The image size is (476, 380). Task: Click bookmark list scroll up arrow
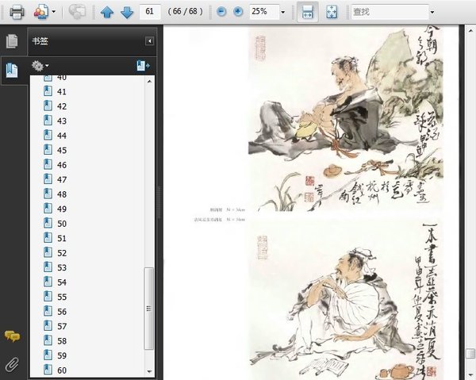pyautogui.click(x=149, y=81)
